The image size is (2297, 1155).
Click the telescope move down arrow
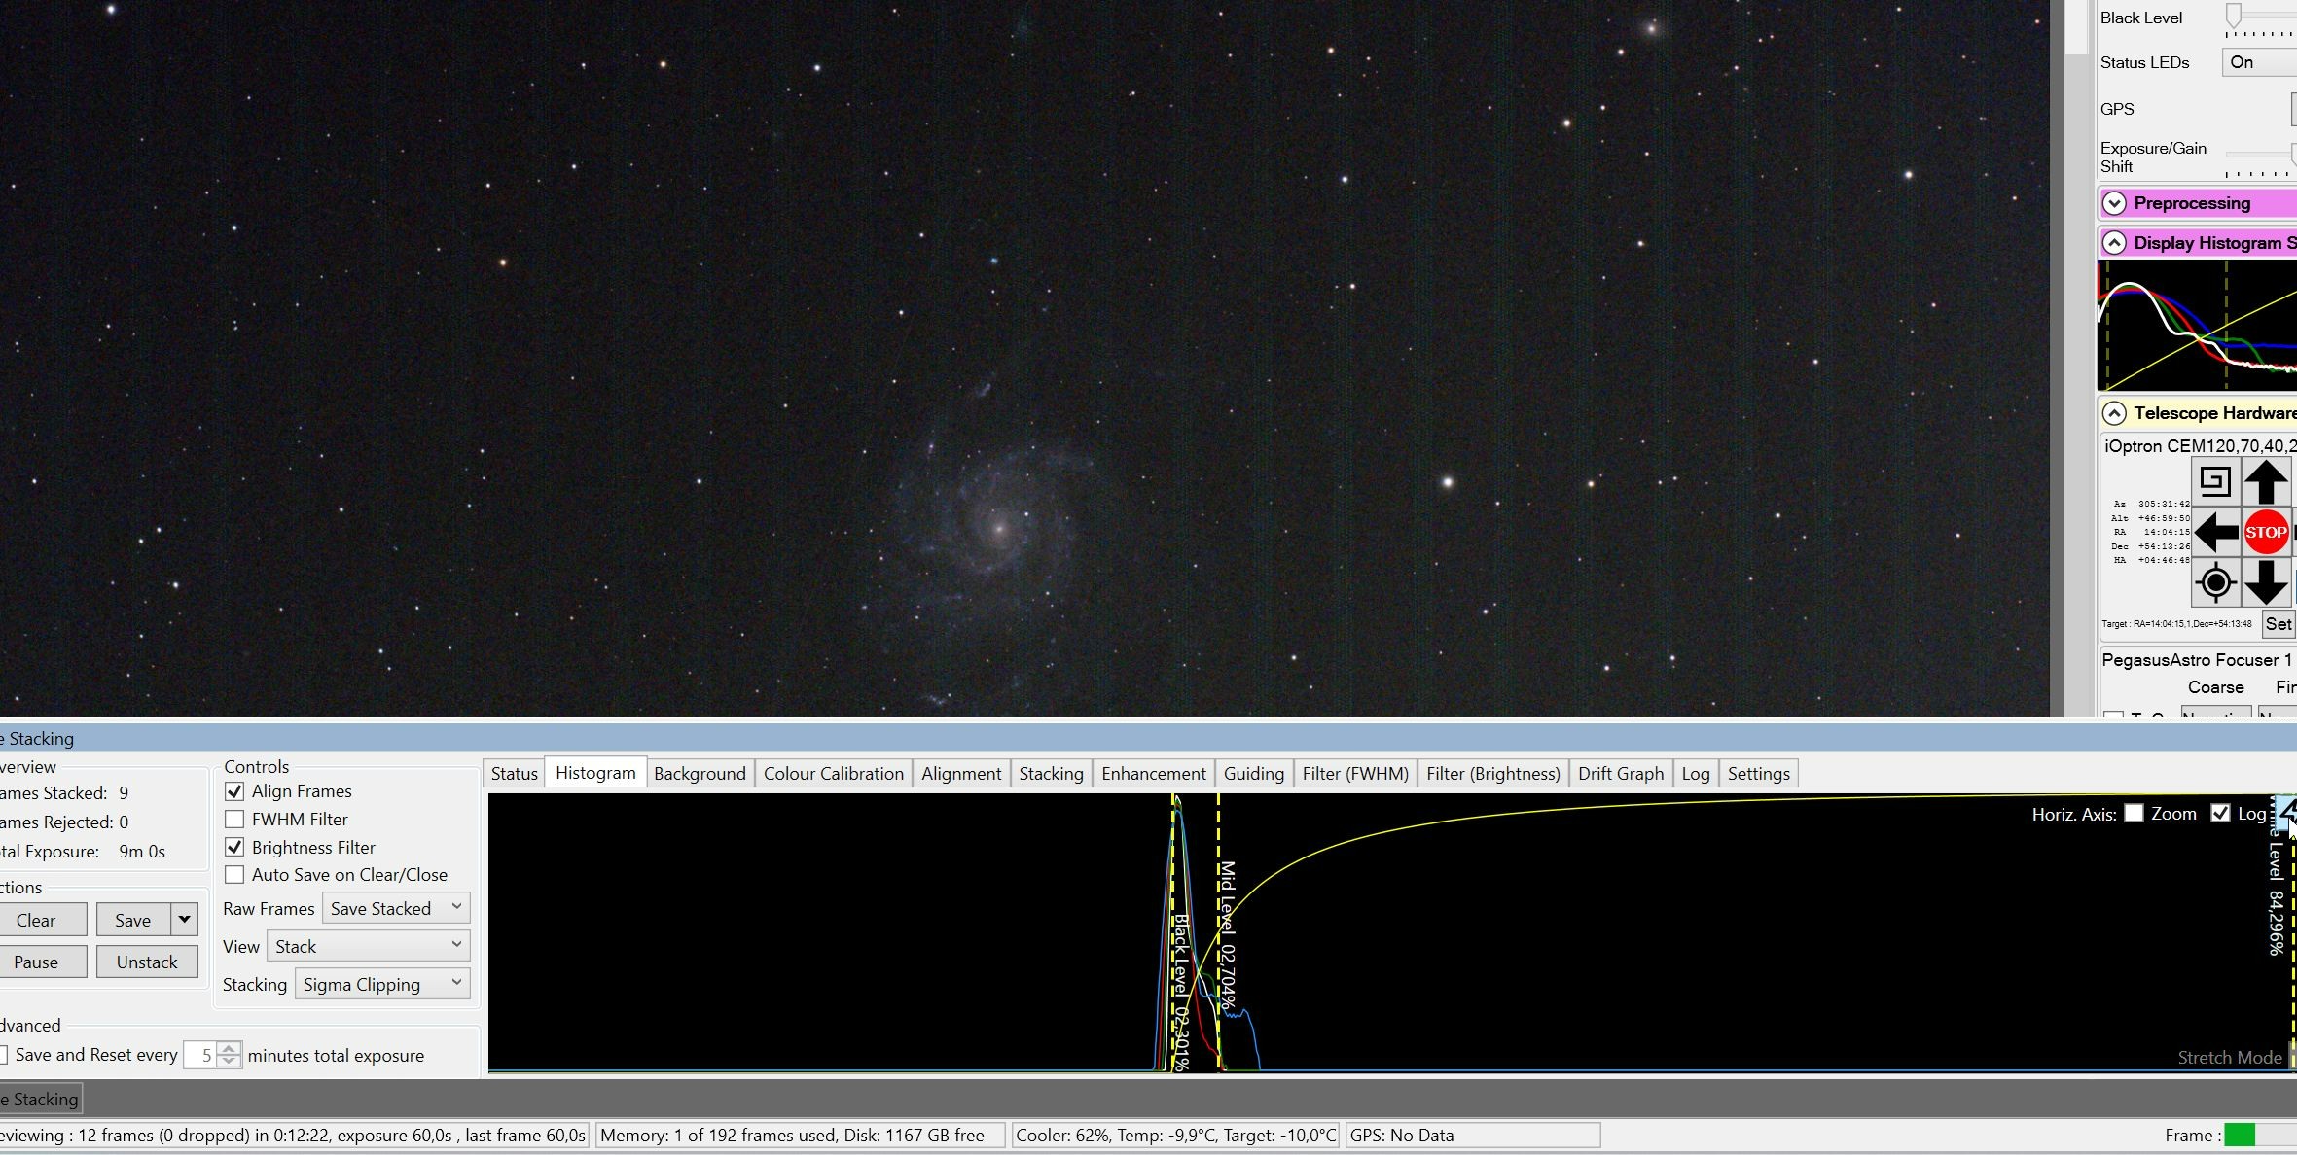point(2266,582)
